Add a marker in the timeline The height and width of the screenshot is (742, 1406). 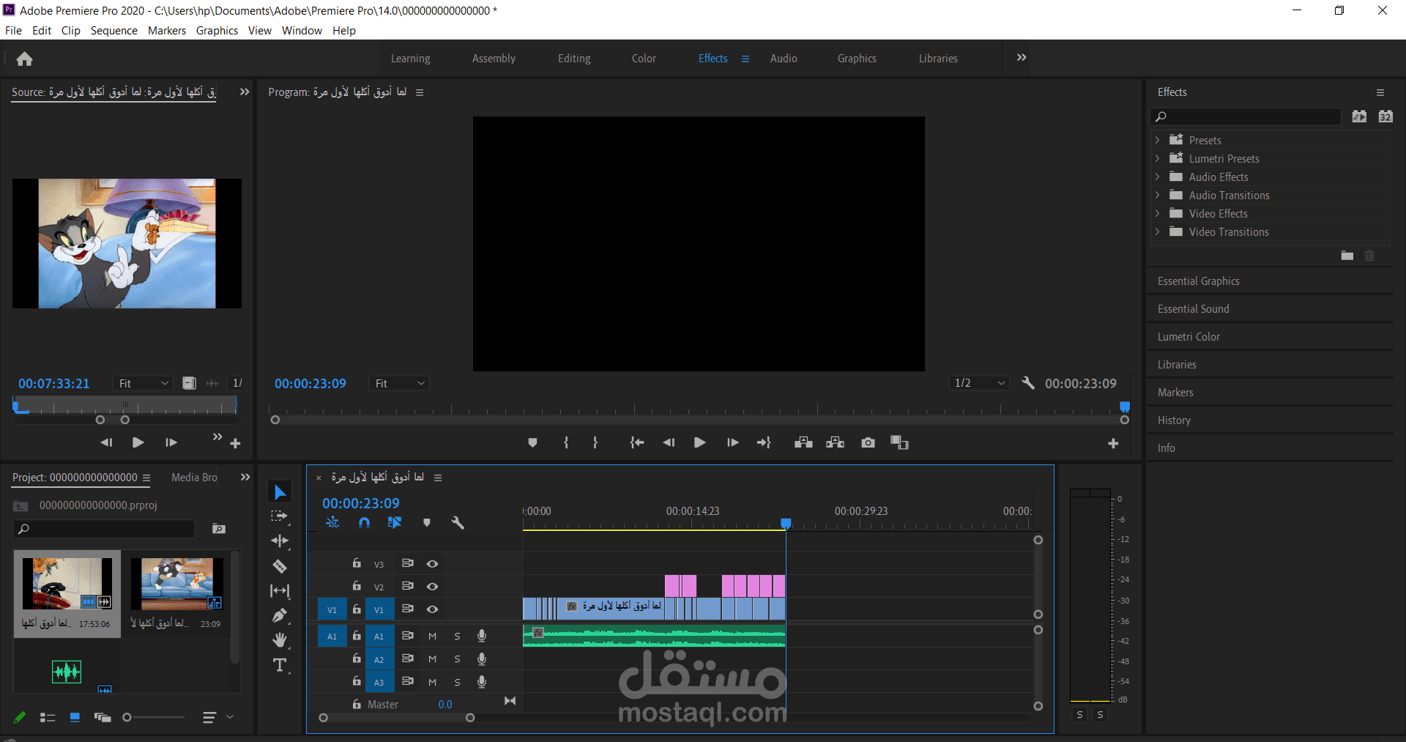click(x=427, y=522)
